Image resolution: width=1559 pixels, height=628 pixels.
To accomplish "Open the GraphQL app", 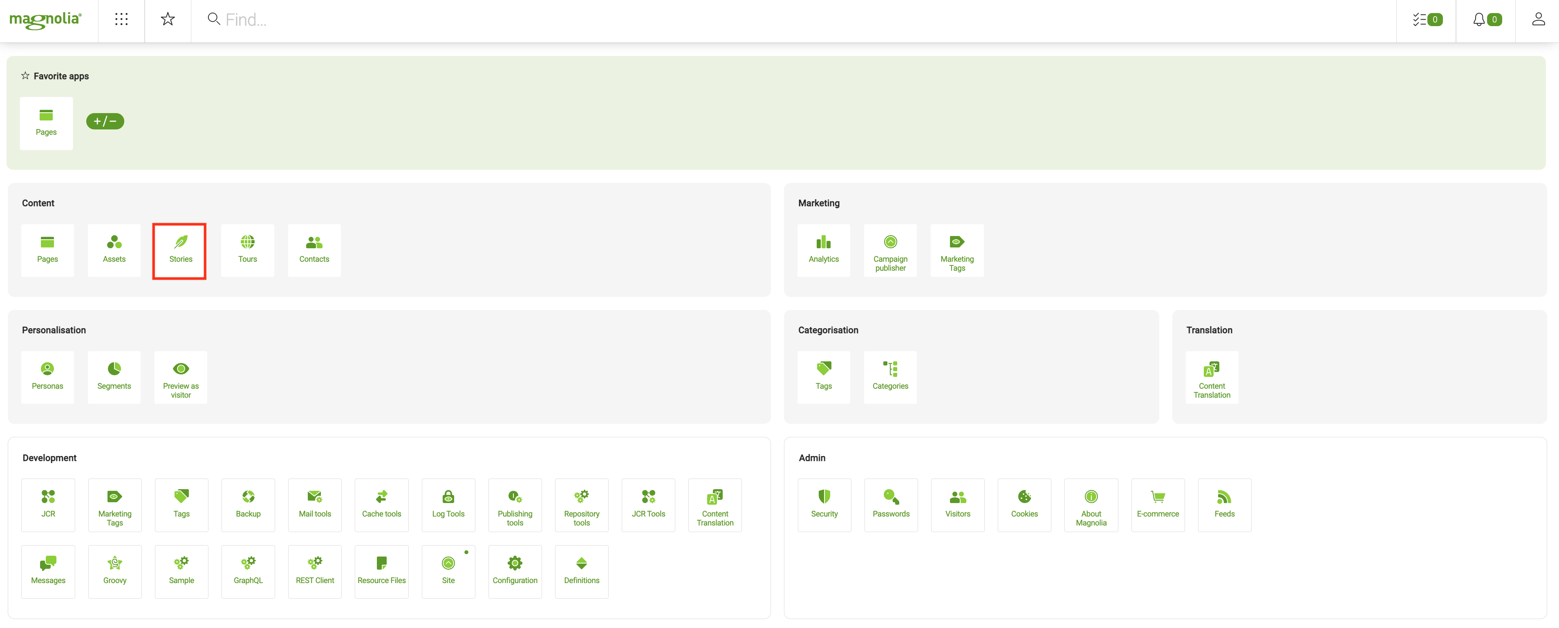I will click(x=248, y=572).
